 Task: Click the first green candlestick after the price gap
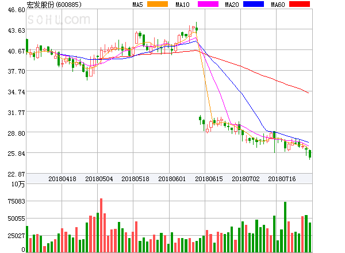[x=200, y=119]
